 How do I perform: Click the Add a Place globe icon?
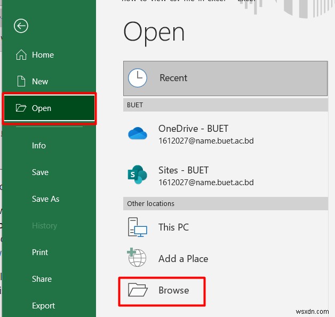click(137, 257)
